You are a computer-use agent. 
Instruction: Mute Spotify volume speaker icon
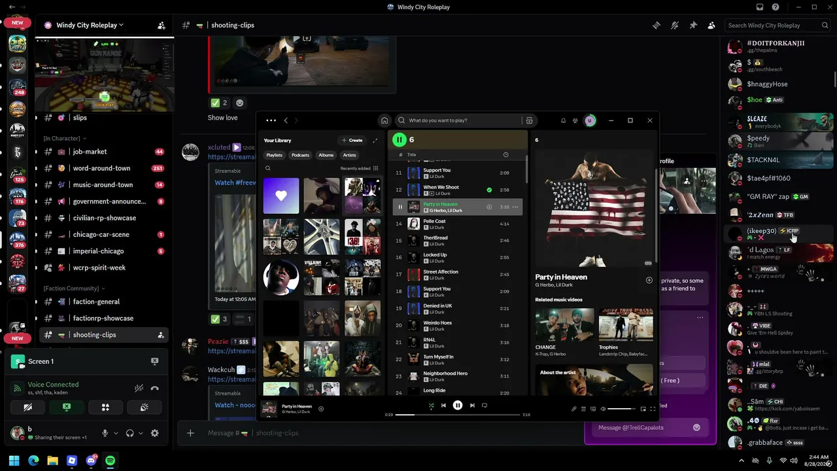(x=603, y=409)
